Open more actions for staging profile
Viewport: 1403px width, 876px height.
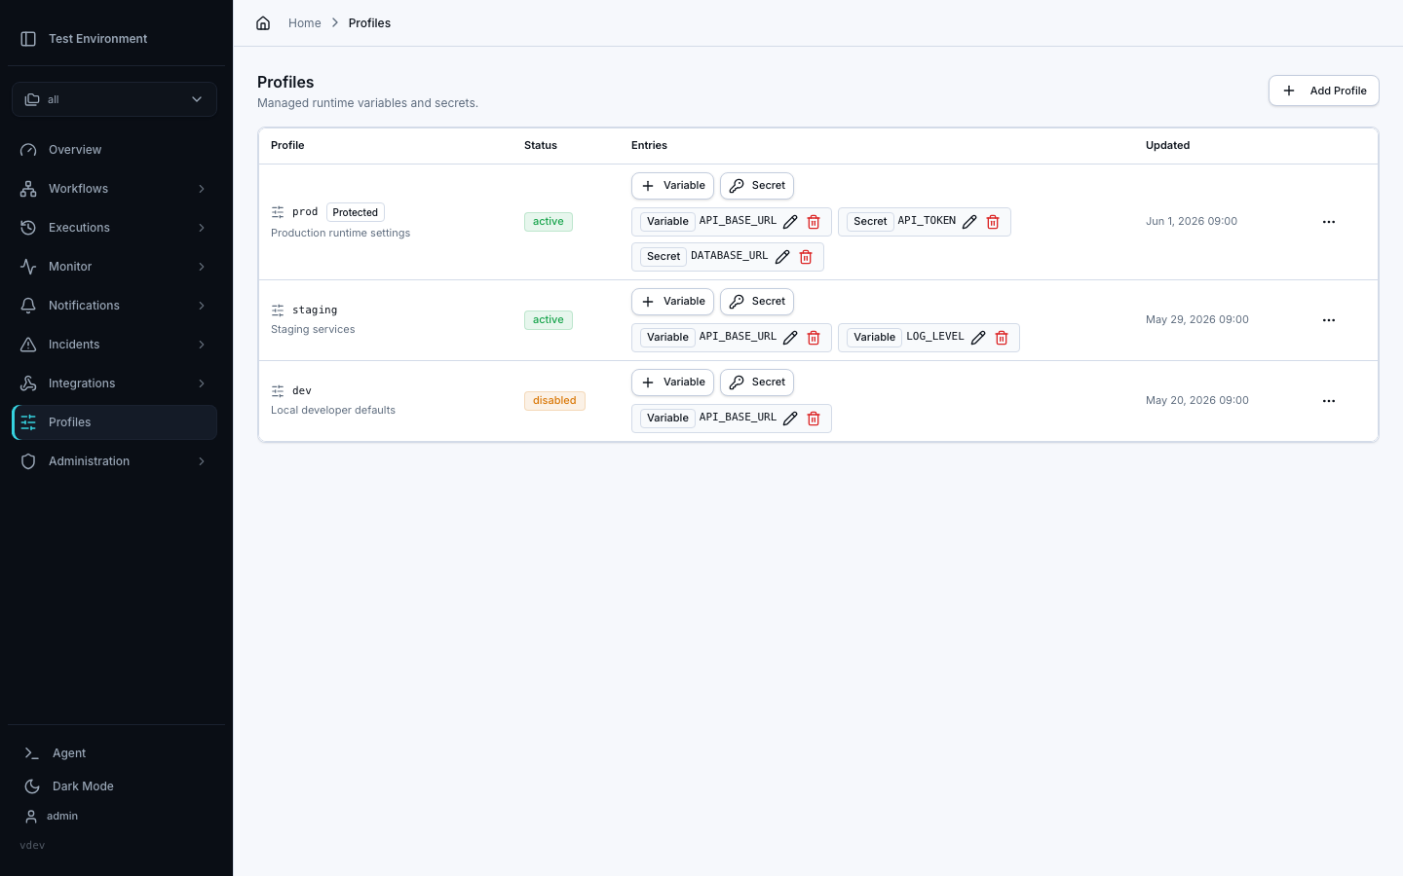pyautogui.click(x=1329, y=320)
